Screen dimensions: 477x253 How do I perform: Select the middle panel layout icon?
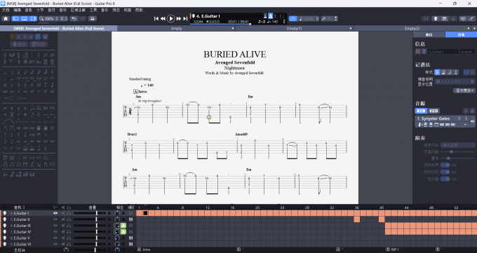click(24, 18)
